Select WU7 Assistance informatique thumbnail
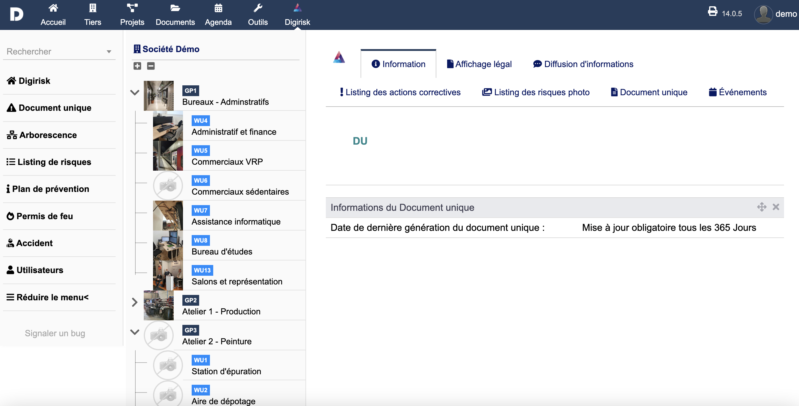The image size is (799, 406). click(168, 216)
